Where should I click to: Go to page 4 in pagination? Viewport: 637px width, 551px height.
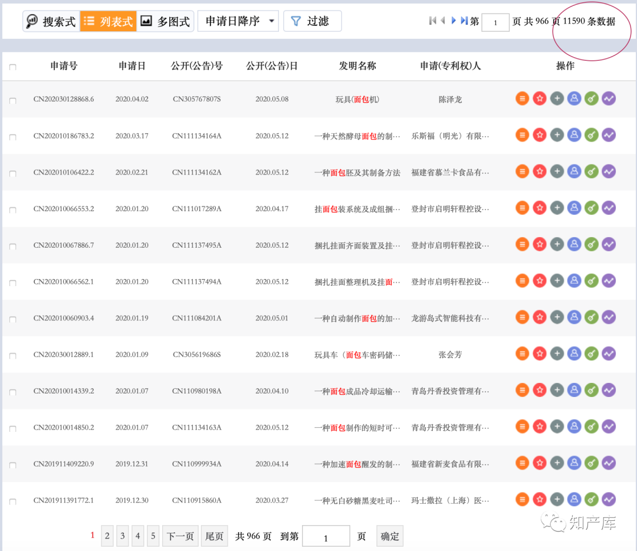pos(137,536)
